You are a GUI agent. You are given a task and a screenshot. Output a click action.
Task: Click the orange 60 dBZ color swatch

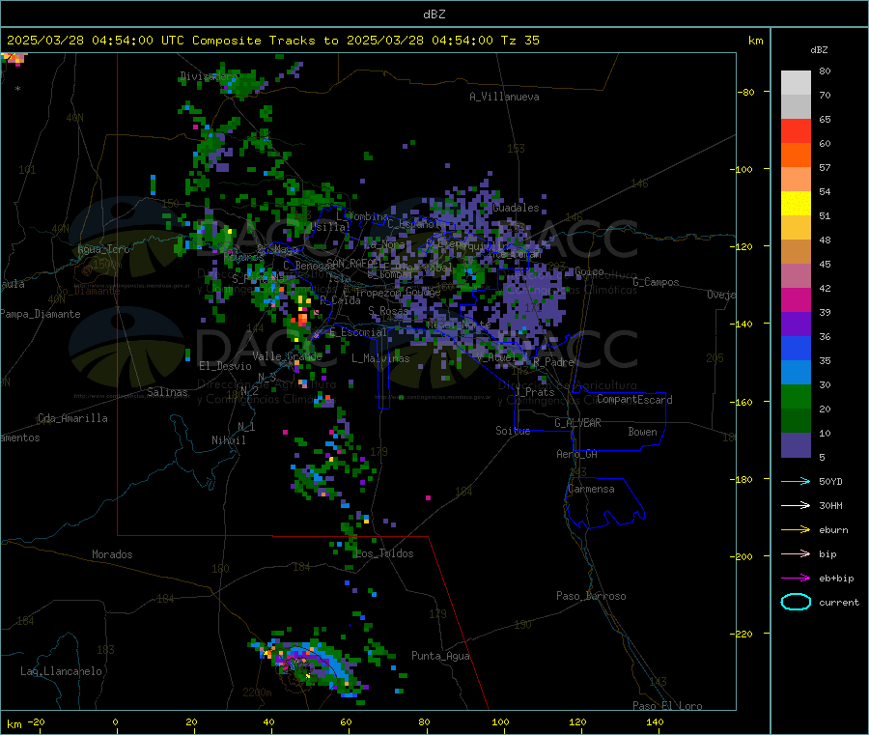pos(796,155)
